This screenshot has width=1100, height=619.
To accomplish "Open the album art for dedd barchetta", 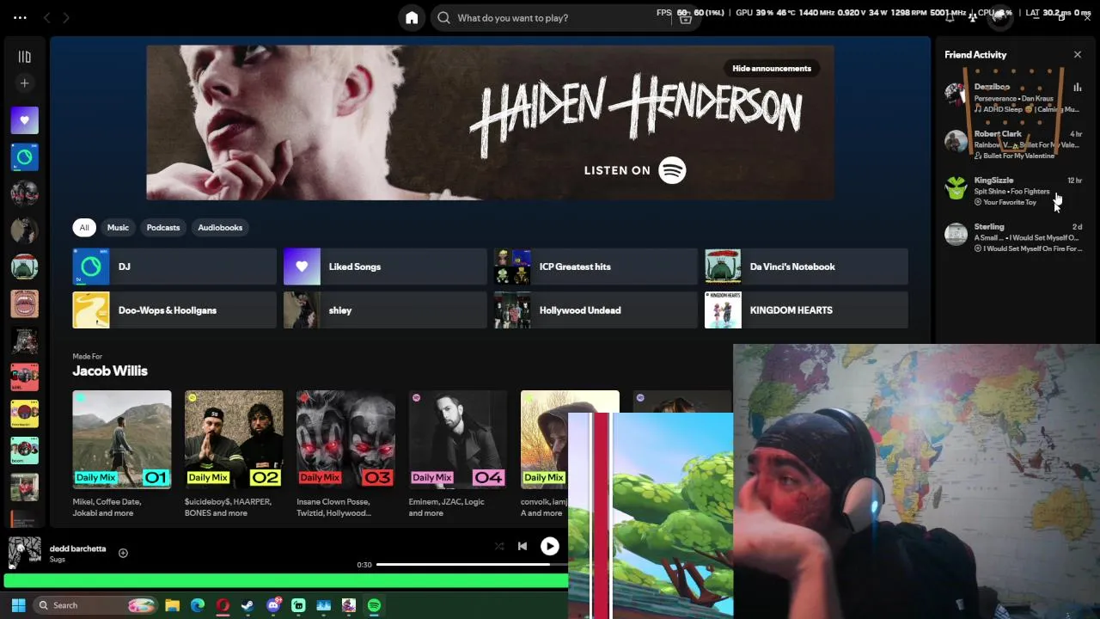I will pos(24,551).
